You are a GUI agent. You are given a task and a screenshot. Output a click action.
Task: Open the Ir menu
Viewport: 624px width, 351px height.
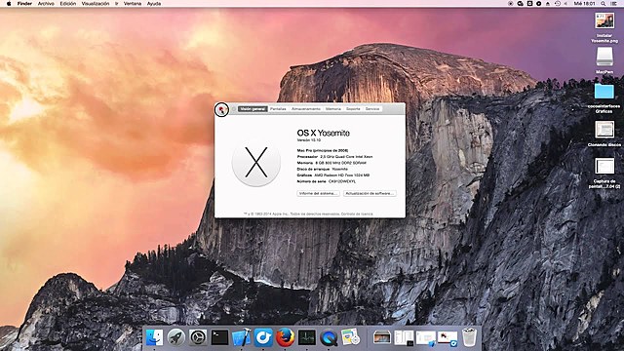coord(117,4)
